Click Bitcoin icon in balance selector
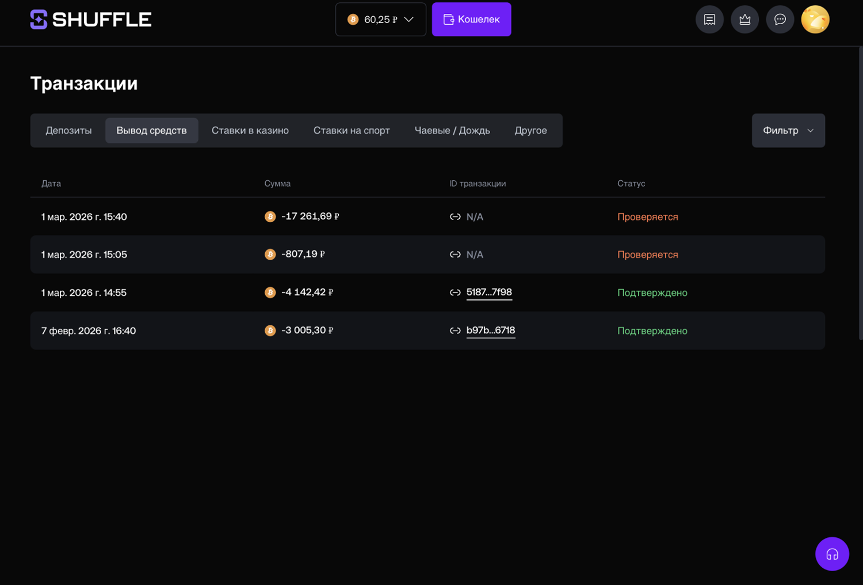 tap(353, 20)
